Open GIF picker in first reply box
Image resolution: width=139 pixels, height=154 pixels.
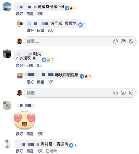[x=123, y=41]
